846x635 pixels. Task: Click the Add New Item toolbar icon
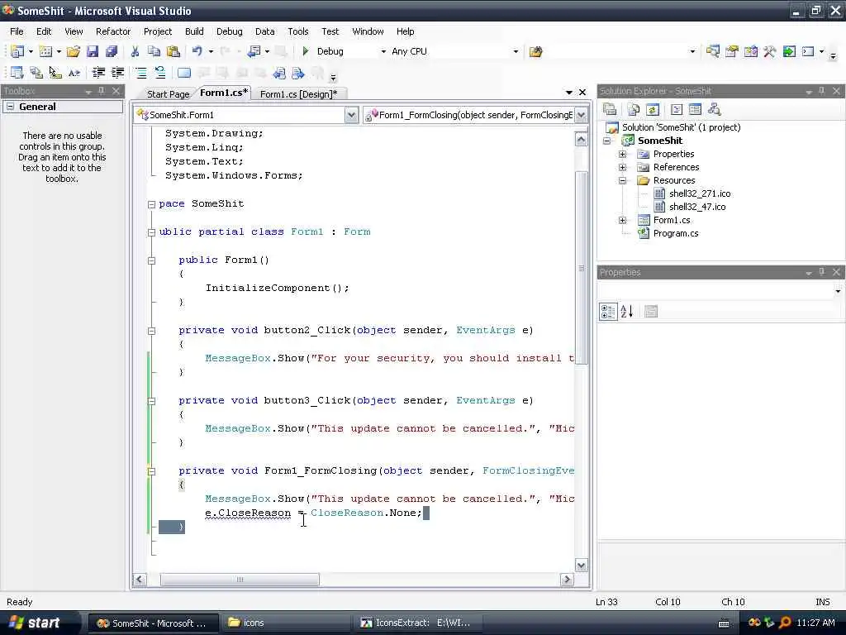pyautogui.click(x=46, y=51)
